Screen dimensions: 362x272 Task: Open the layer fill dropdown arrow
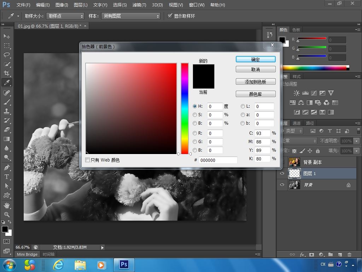pos(357,151)
